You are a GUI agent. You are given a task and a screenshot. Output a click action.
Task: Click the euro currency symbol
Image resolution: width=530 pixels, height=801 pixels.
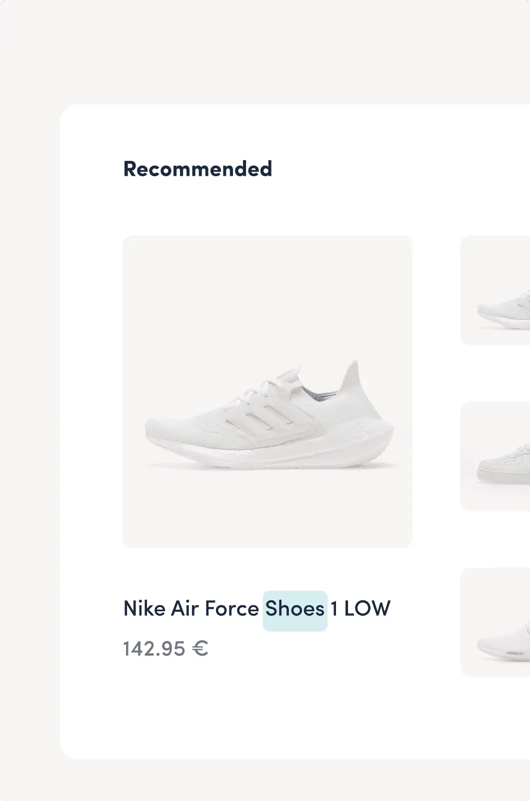tap(200, 649)
